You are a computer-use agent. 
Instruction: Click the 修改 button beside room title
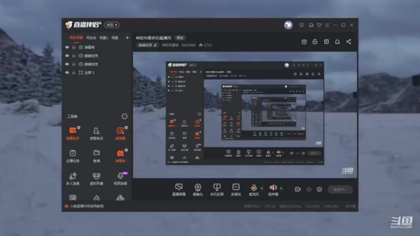tap(180, 38)
